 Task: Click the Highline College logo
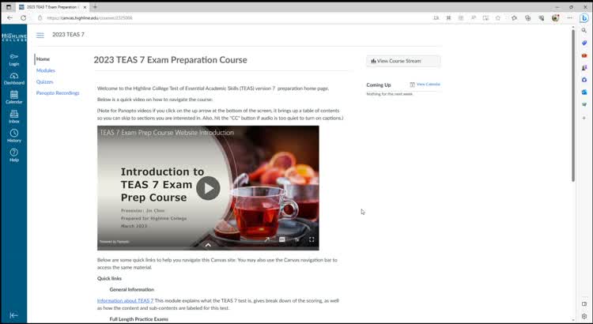pyautogui.click(x=14, y=37)
